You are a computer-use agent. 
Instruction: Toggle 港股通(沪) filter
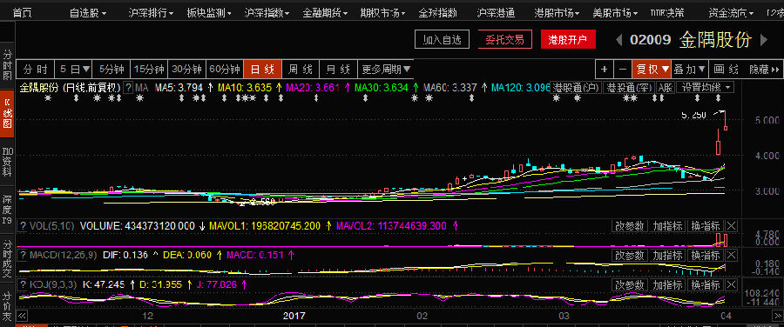click(x=577, y=87)
